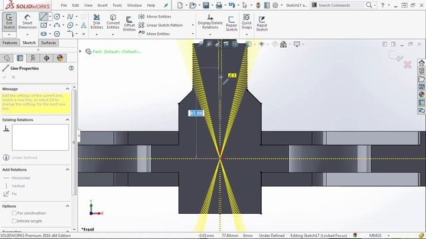This screenshot has height=239, width=426.
Task: Open Display/Delete Relations
Action: (x=210, y=22)
